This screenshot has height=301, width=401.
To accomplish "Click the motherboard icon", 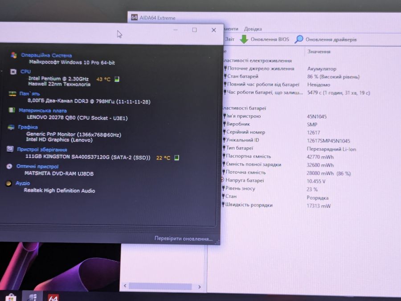I will click(12, 110).
